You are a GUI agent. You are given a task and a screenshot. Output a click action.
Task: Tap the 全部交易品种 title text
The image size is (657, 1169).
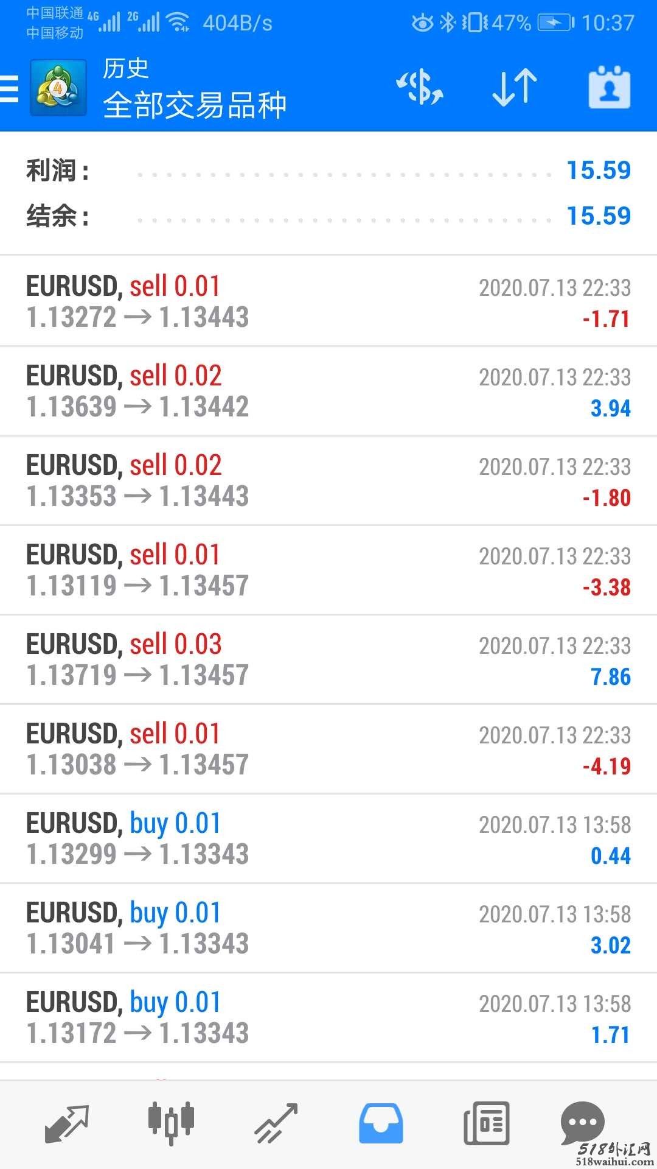point(195,105)
